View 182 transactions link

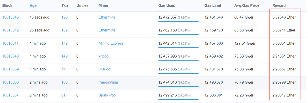pyautogui.click(x=64, y=30)
